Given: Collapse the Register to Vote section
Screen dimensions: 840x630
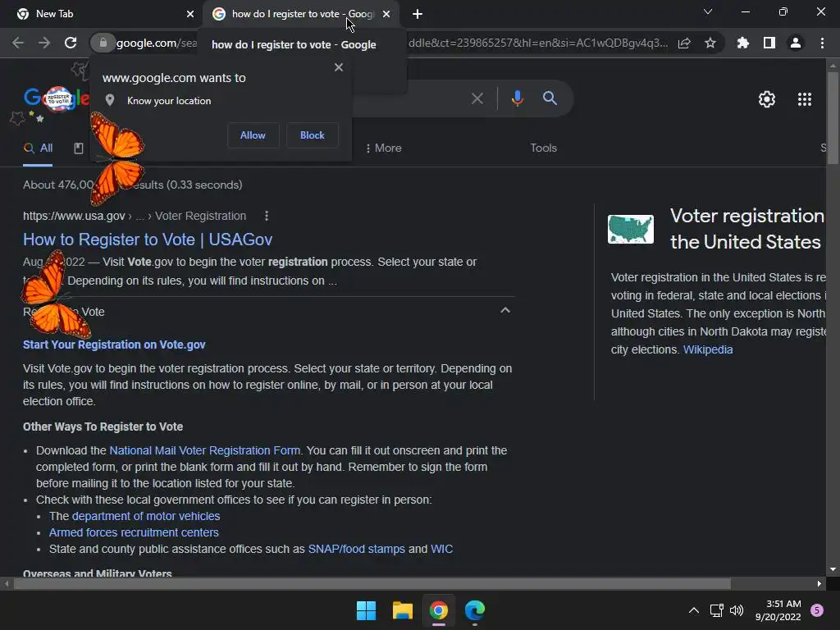Looking at the screenshot, I should tap(504, 310).
